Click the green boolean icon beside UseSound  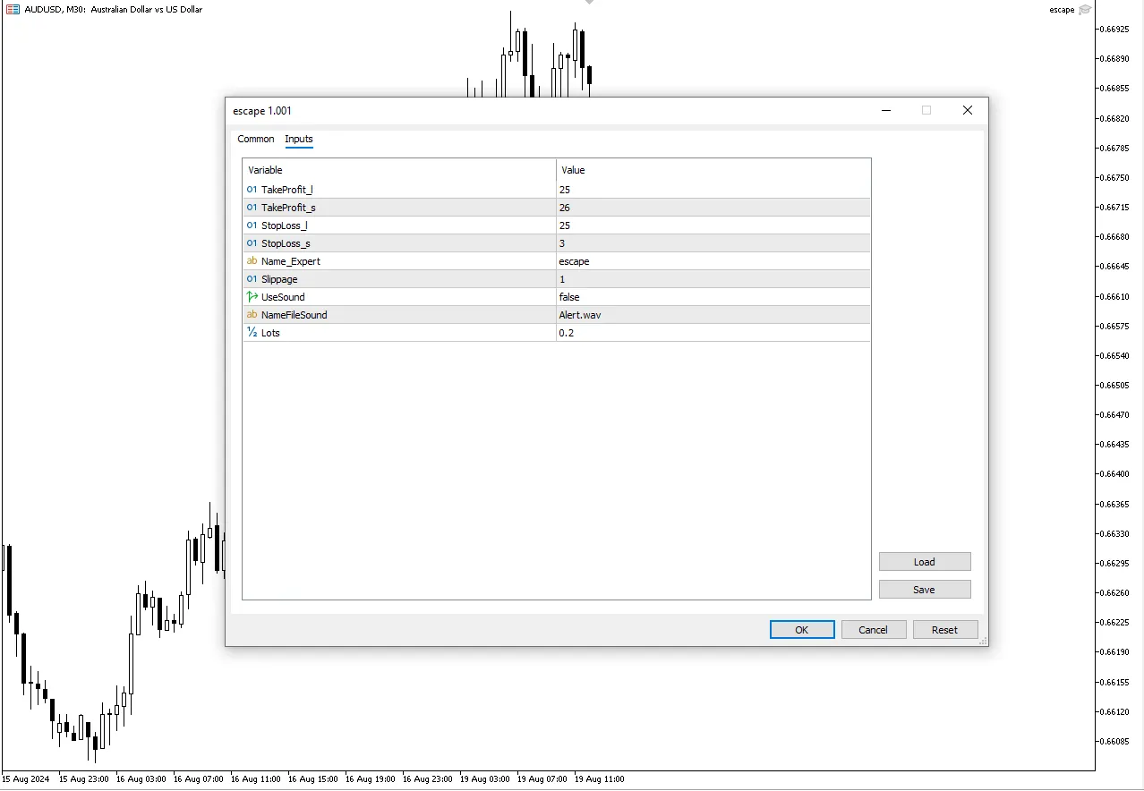252,296
